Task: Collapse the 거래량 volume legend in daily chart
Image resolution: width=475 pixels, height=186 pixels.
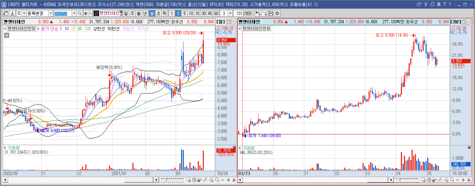Action: 5,148
